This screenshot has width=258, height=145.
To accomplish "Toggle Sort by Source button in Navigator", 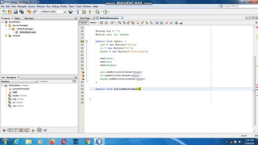I will pos(45,130).
